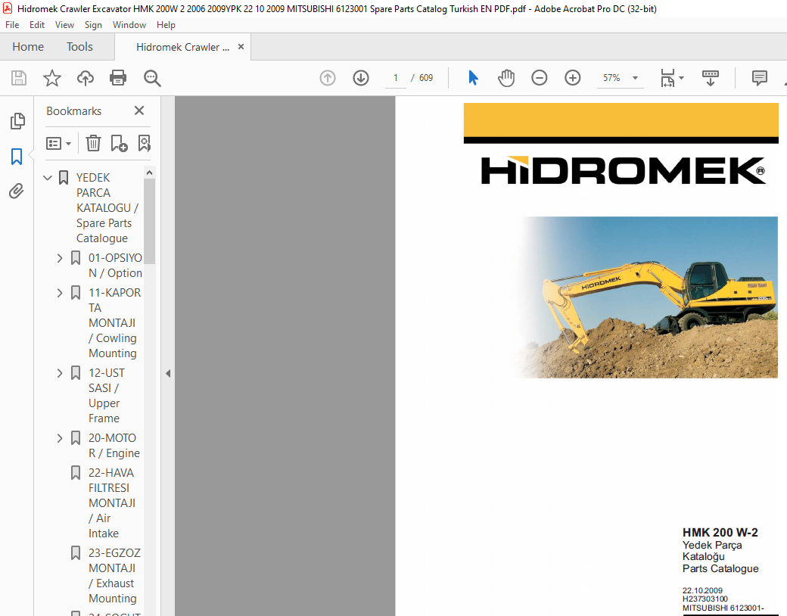This screenshot has width=787, height=616.
Task: Open 23-EGZOZ MONTAJI / Exhaust Mounting bookmark
Action: point(114,576)
